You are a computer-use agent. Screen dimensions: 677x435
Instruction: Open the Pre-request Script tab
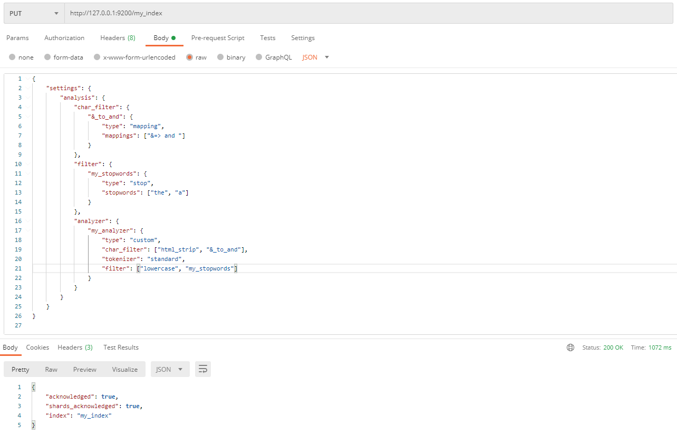pyautogui.click(x=218, y=38)
